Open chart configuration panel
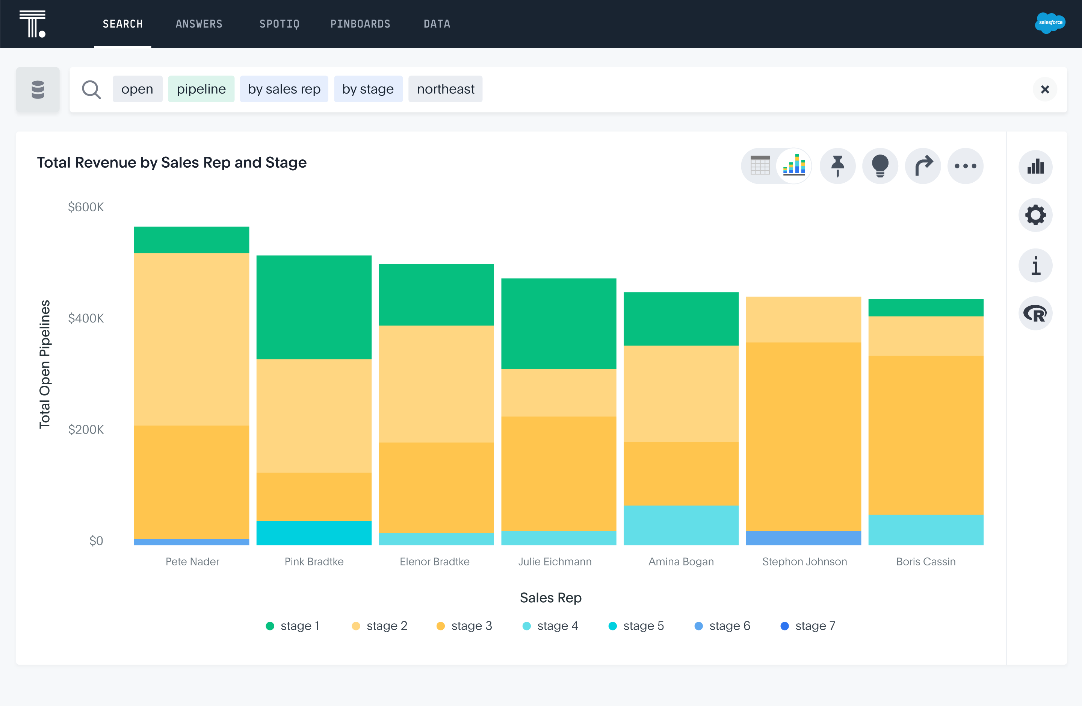1082x706 pixels. pos(1035,167)
